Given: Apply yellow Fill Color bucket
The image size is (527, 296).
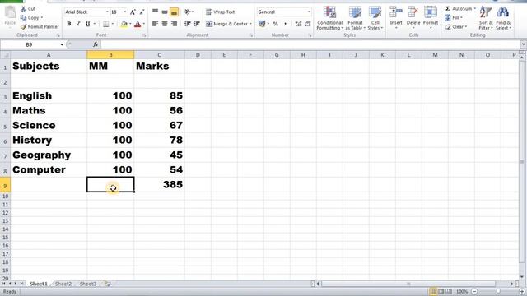Looking at the screenshot, I should (124, 24).
